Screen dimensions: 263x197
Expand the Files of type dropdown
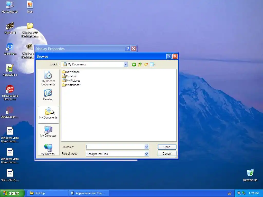pyautogui.click(x=146, y=154)
